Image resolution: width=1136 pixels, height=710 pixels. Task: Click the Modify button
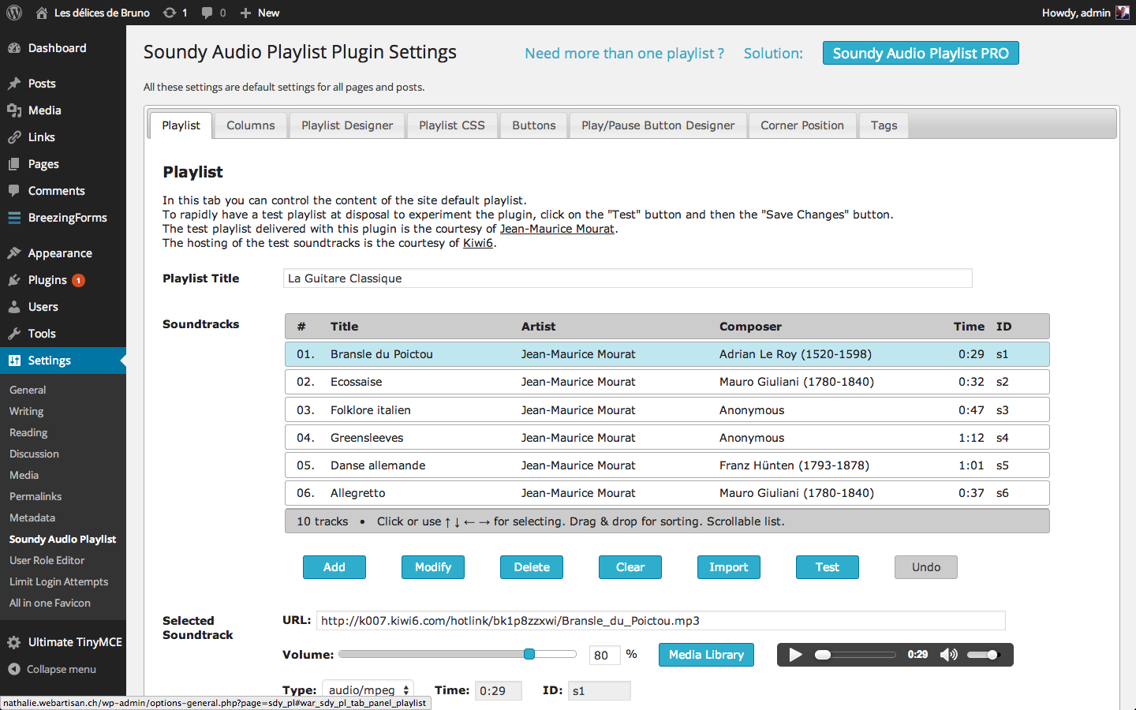(433, 567)
